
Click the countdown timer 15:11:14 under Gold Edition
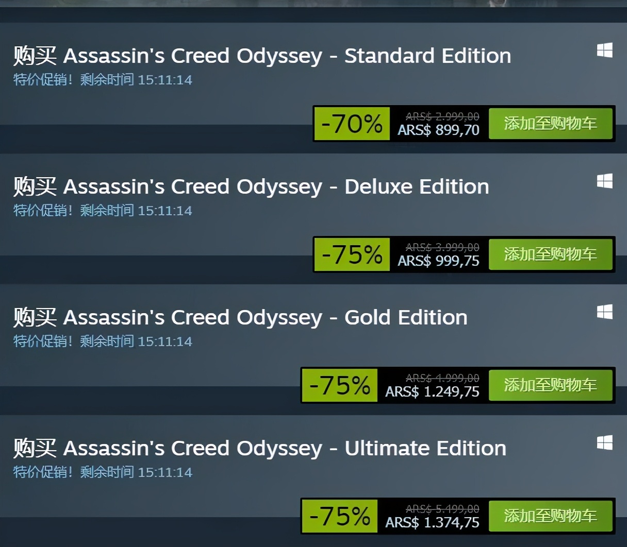(165, 341)
